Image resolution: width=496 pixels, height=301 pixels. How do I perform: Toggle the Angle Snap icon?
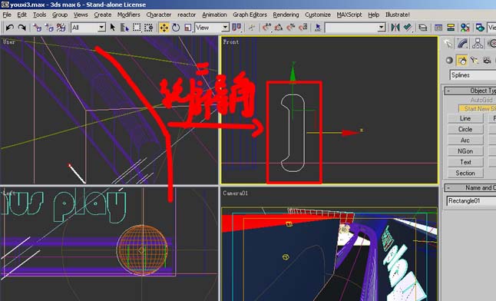click(x=279, y=28)
